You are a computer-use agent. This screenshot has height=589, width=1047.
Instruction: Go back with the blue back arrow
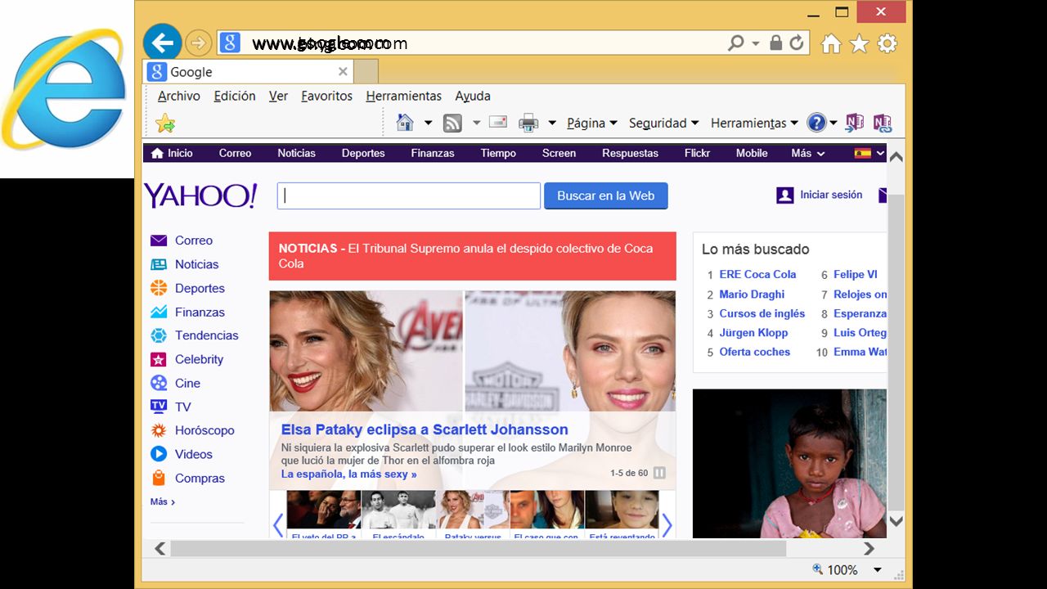click(x=163, y=43)
